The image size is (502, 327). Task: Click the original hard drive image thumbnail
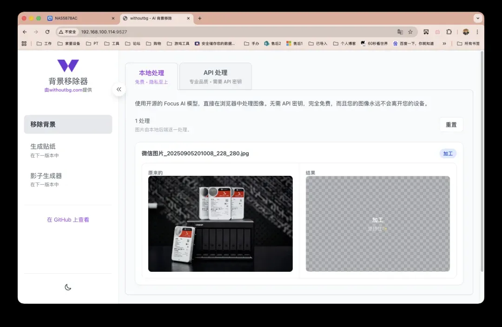point(220,224)
